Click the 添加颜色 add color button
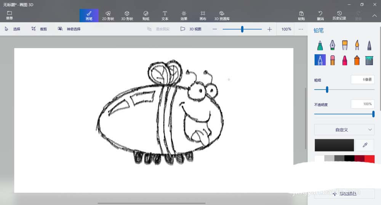381x205 pixels. (x=344, y=194)
